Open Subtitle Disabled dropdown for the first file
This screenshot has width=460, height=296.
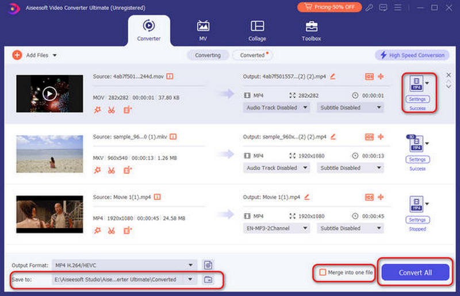pos(379,107)
